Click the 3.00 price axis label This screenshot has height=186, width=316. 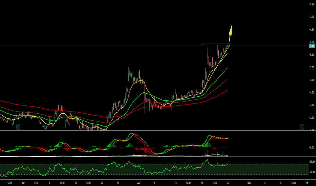(x=312, y=118)
